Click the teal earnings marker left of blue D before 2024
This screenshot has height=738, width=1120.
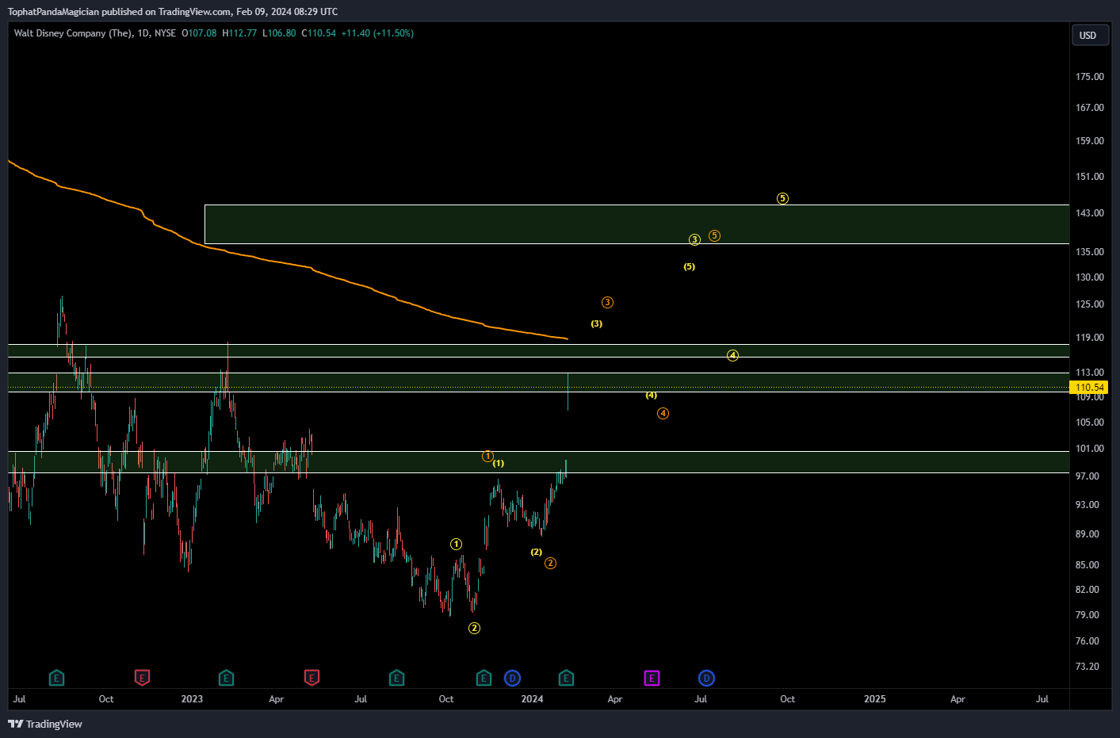pos(484,678)
